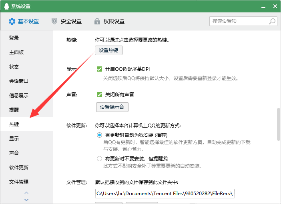Click the 你可以通过点击选择要更改的热键 text

click(x=132, y=40)
